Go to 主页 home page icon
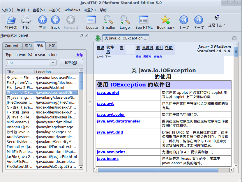 [43, 20]
